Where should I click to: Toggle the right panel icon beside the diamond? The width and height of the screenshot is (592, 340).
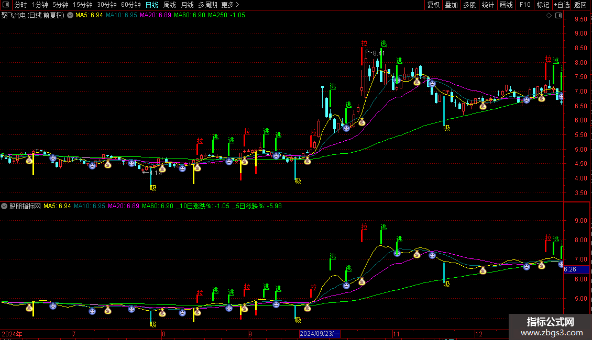pos(558,16)
